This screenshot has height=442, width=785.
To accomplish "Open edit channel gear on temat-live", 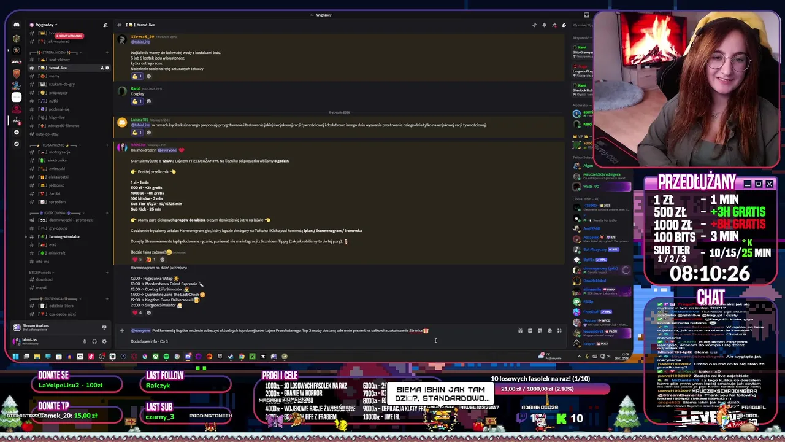I will coord(107,68).
